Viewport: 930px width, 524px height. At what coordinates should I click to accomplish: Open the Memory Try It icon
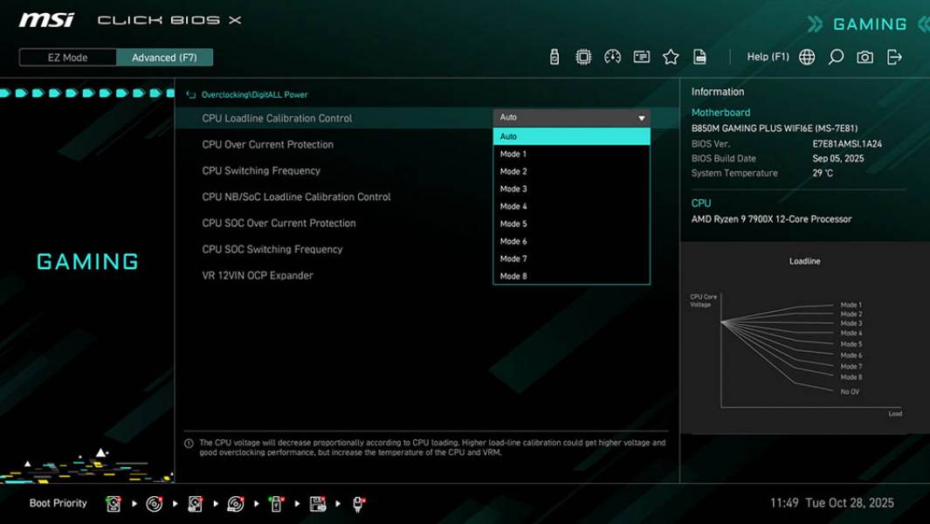coord(642,56)
